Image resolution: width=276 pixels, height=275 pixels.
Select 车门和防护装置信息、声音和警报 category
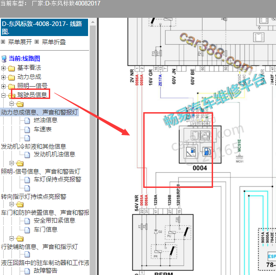[45, 213]
